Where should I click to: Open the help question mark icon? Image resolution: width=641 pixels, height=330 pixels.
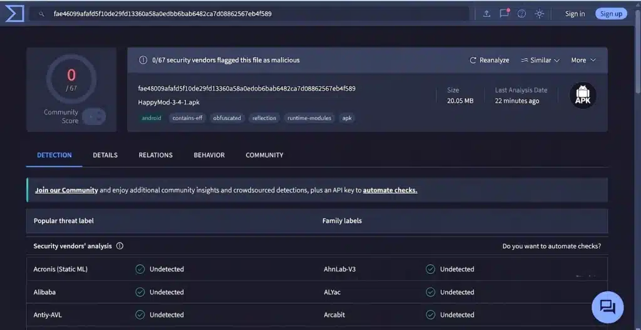(521, 14)
